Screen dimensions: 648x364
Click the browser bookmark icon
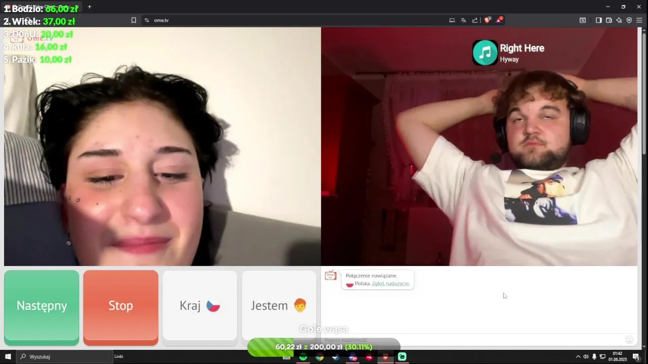[x=134, y=20]
